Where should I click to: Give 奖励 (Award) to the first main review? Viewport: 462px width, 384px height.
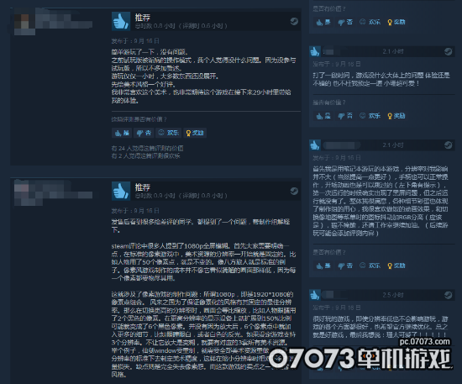[x=195, y=133]
